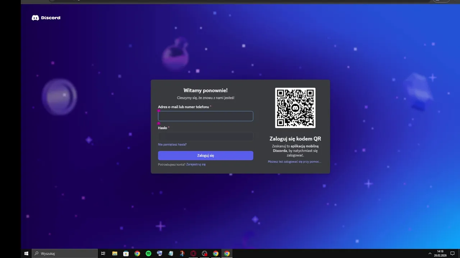Open Spotify from the taskbar
Image resolution: width=460 pixels, height=258 pixels.
(x=148, y=253)
